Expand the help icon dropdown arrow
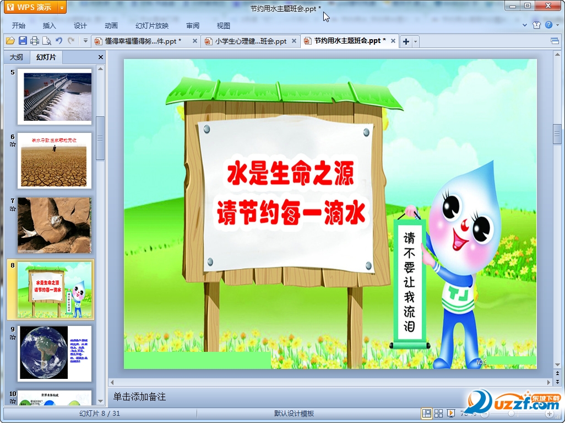 558,25
